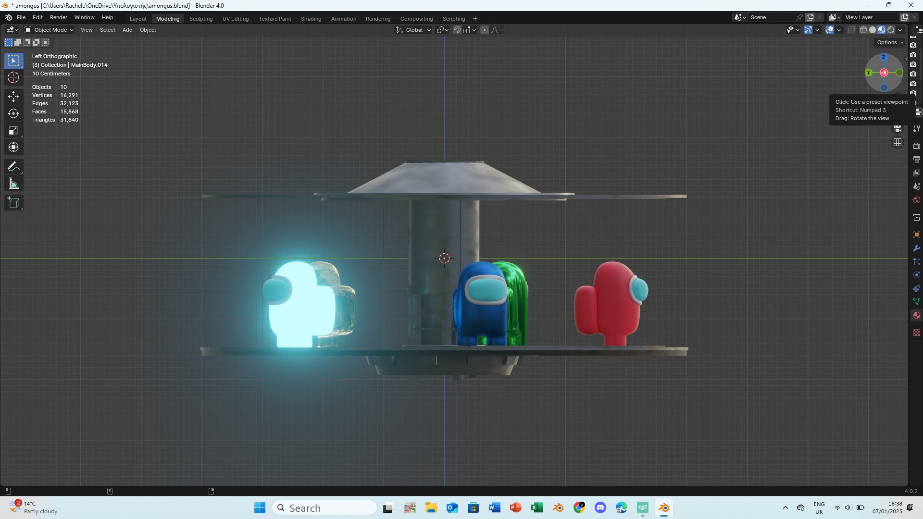
Task: Toggle proportional editing
Action: tap(485, 30)
